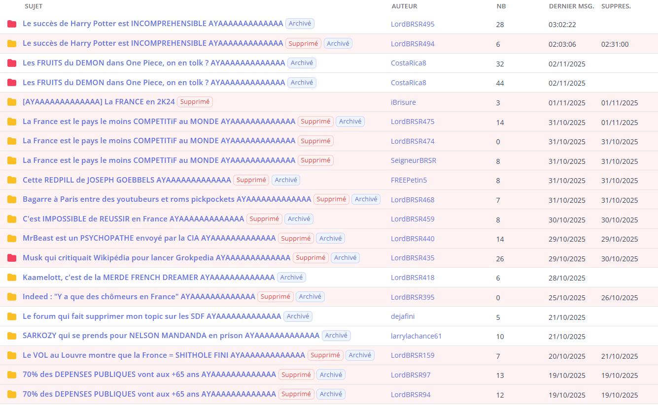Click the folder icon beside the Louvre topic
The height and width of the screenshot is (405, 658).
coord(12,355)
